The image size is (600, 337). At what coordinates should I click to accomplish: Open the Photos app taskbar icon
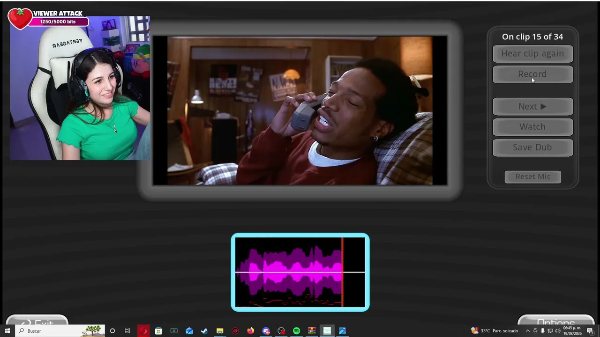click(343, 331)
